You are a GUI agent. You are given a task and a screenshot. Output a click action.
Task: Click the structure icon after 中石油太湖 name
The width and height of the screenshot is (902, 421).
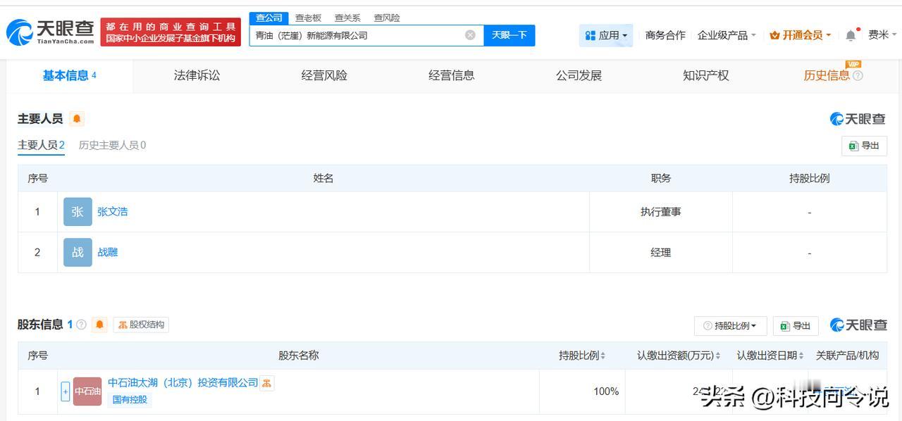(267, 383)
